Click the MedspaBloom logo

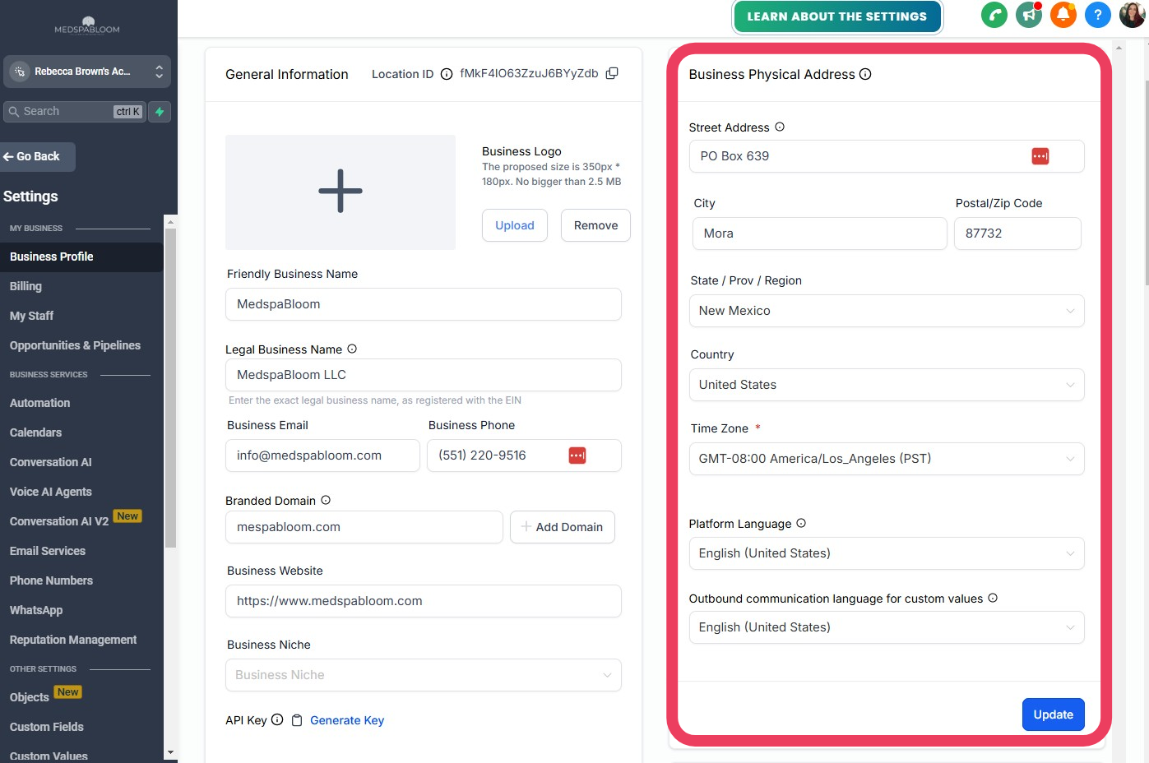87,25
